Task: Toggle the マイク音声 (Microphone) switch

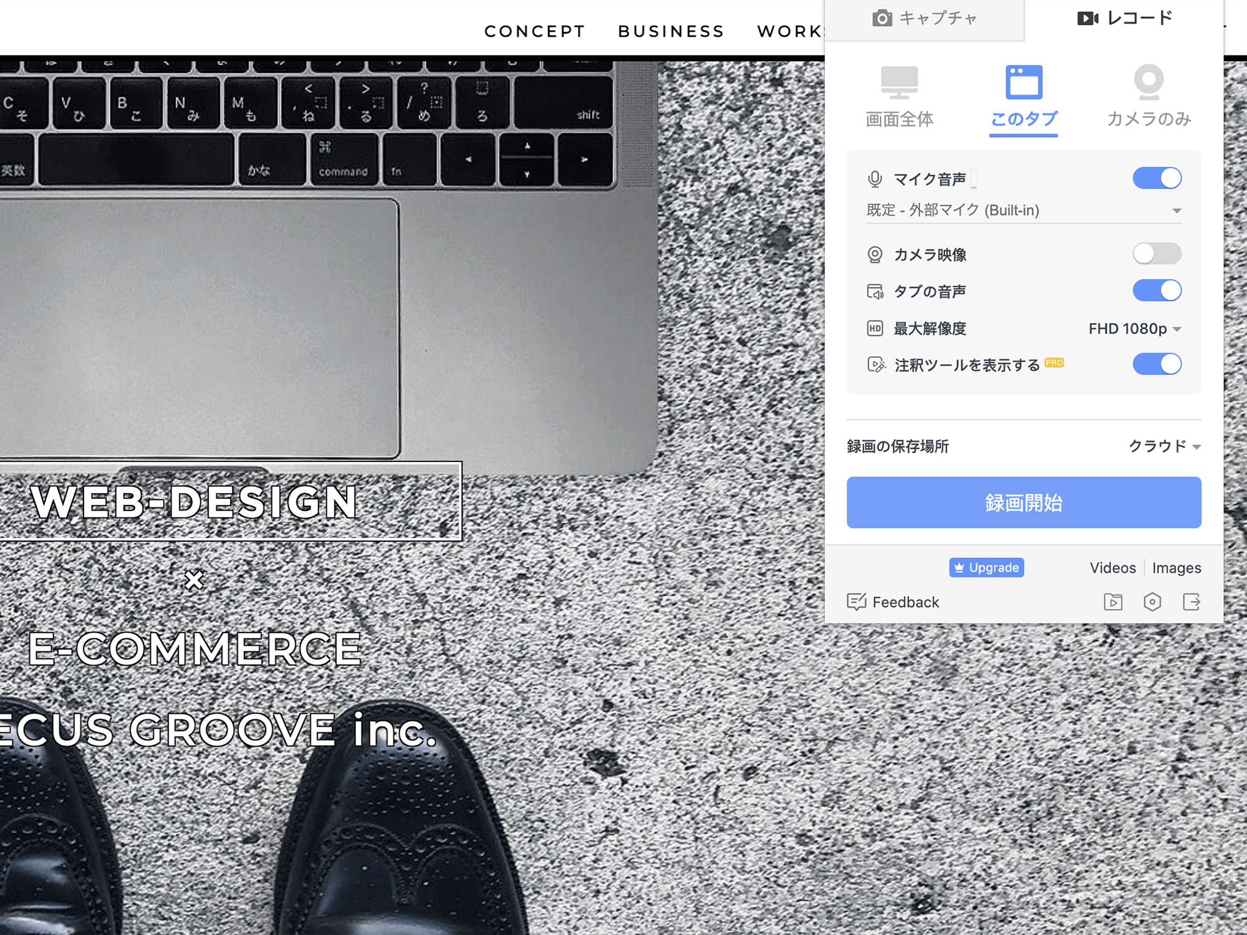Action: click(x=1157, y=178)
